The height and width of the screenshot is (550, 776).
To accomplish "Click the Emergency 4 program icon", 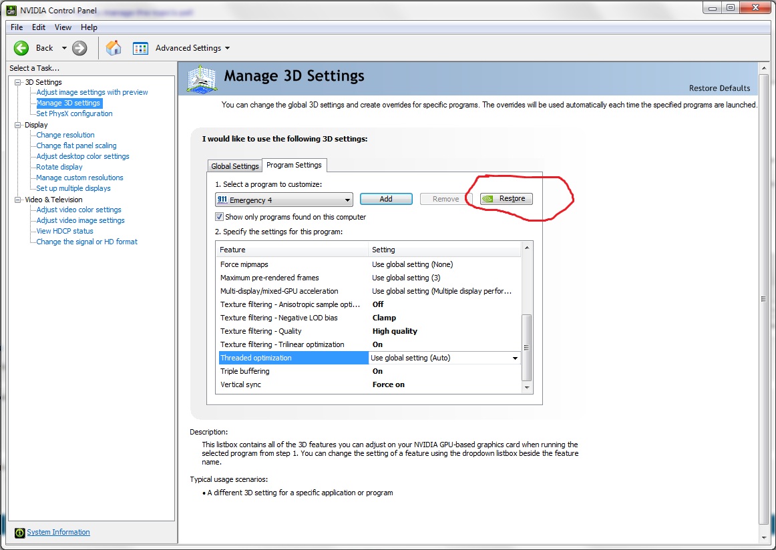I will (222, 200).
